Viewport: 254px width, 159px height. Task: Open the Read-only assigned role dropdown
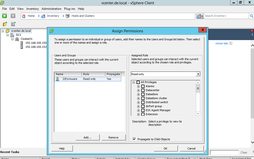(198, 74)
